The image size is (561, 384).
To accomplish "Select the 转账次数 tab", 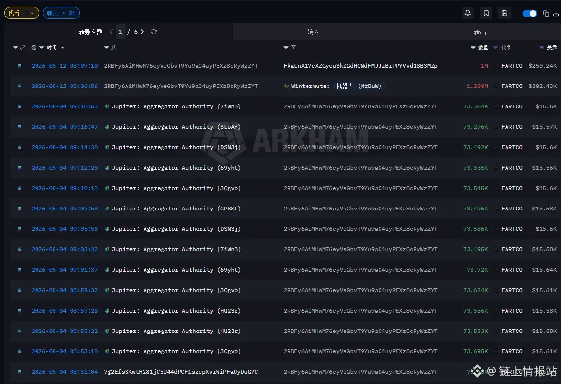I will pyautogui.click(x=90, y=32).
